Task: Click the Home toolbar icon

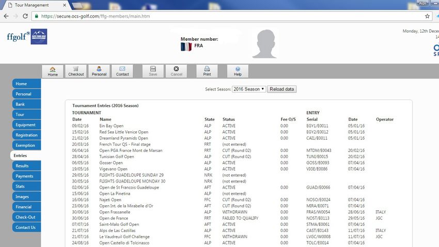Action: pos(53,71)
